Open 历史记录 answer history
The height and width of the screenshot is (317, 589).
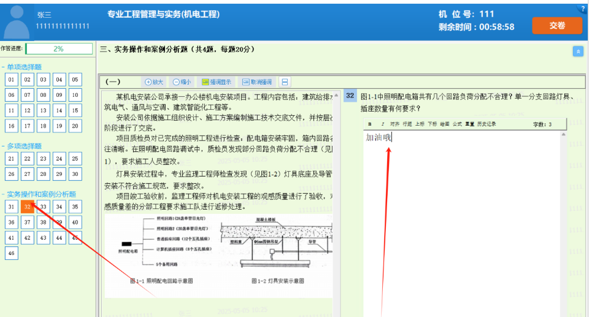click(x=487, y=124)
